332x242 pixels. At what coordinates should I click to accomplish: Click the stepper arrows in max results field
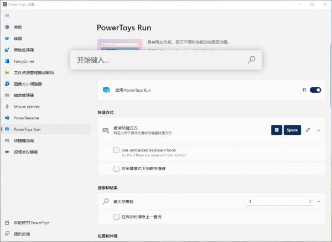tap(310, 202)
